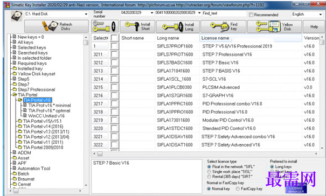The image size is (326, 196).
Task: Check the box for row 3222
Action: [x=114, y=145]
